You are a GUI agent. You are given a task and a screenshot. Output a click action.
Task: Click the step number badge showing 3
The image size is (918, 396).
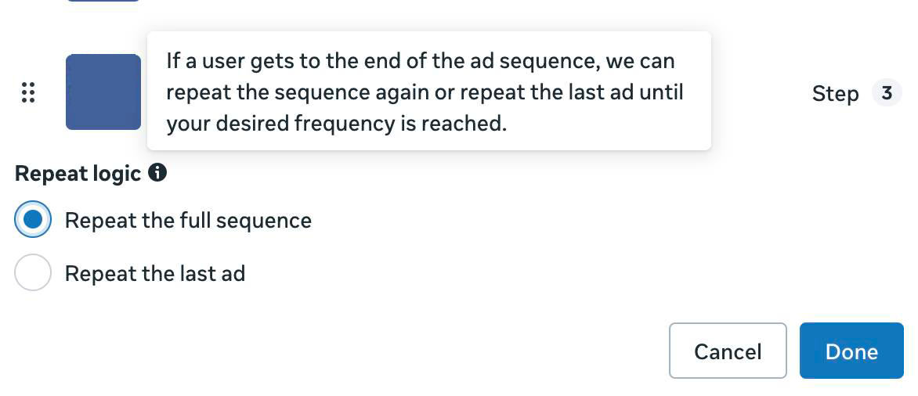[887, 93]
